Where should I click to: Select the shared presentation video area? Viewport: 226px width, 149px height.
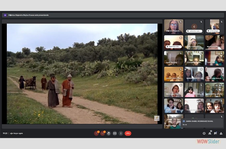[x=82, y=74]
